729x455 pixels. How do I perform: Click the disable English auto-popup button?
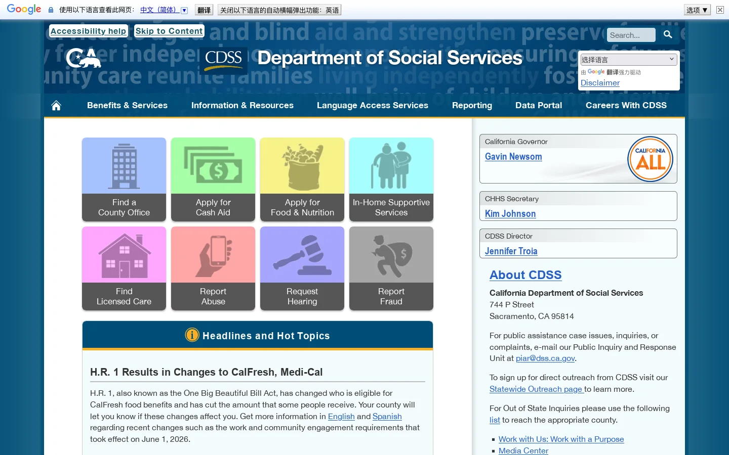[x=279, y=10]
